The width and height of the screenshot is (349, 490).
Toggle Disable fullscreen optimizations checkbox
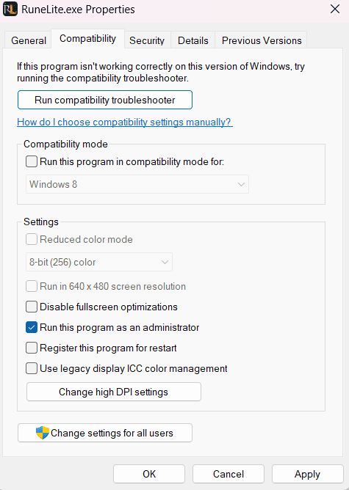point(32,307)
